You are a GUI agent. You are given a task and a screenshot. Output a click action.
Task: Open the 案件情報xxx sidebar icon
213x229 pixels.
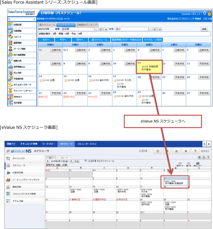pos(10,67)
